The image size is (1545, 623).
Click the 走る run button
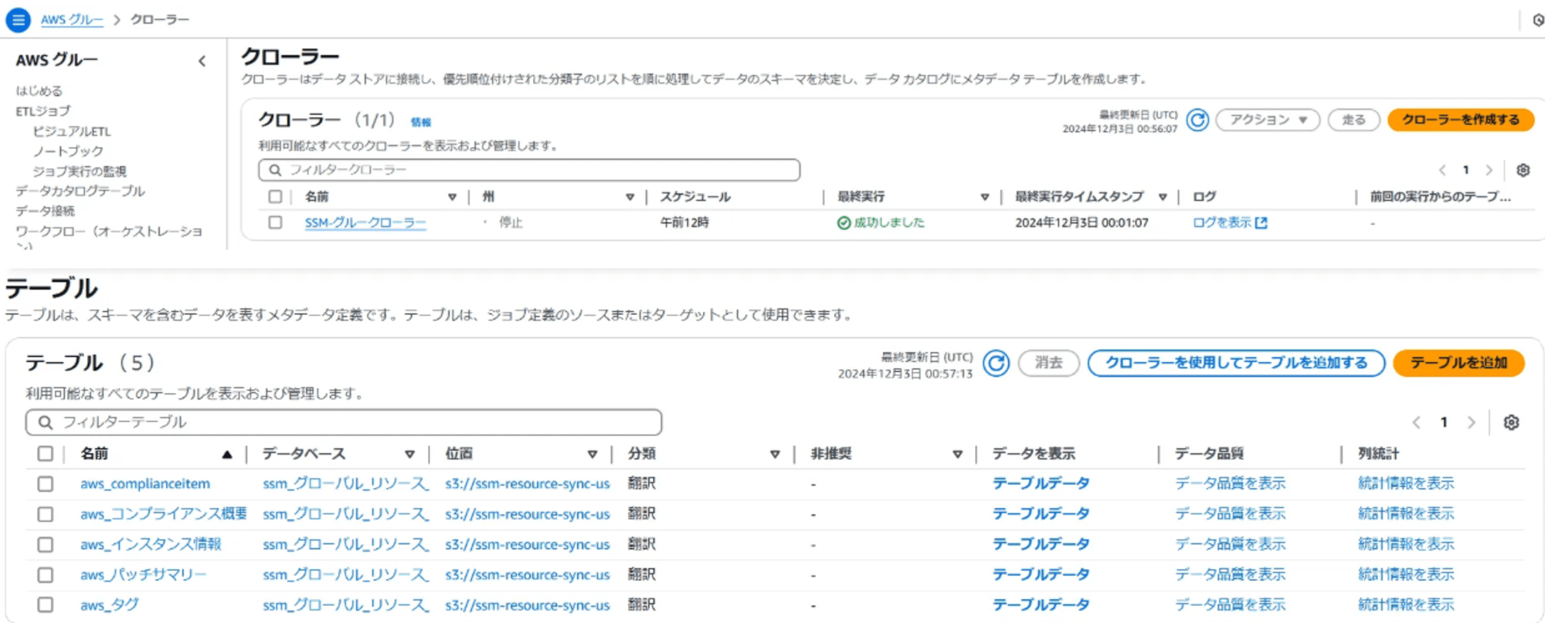coord(1353,120)
